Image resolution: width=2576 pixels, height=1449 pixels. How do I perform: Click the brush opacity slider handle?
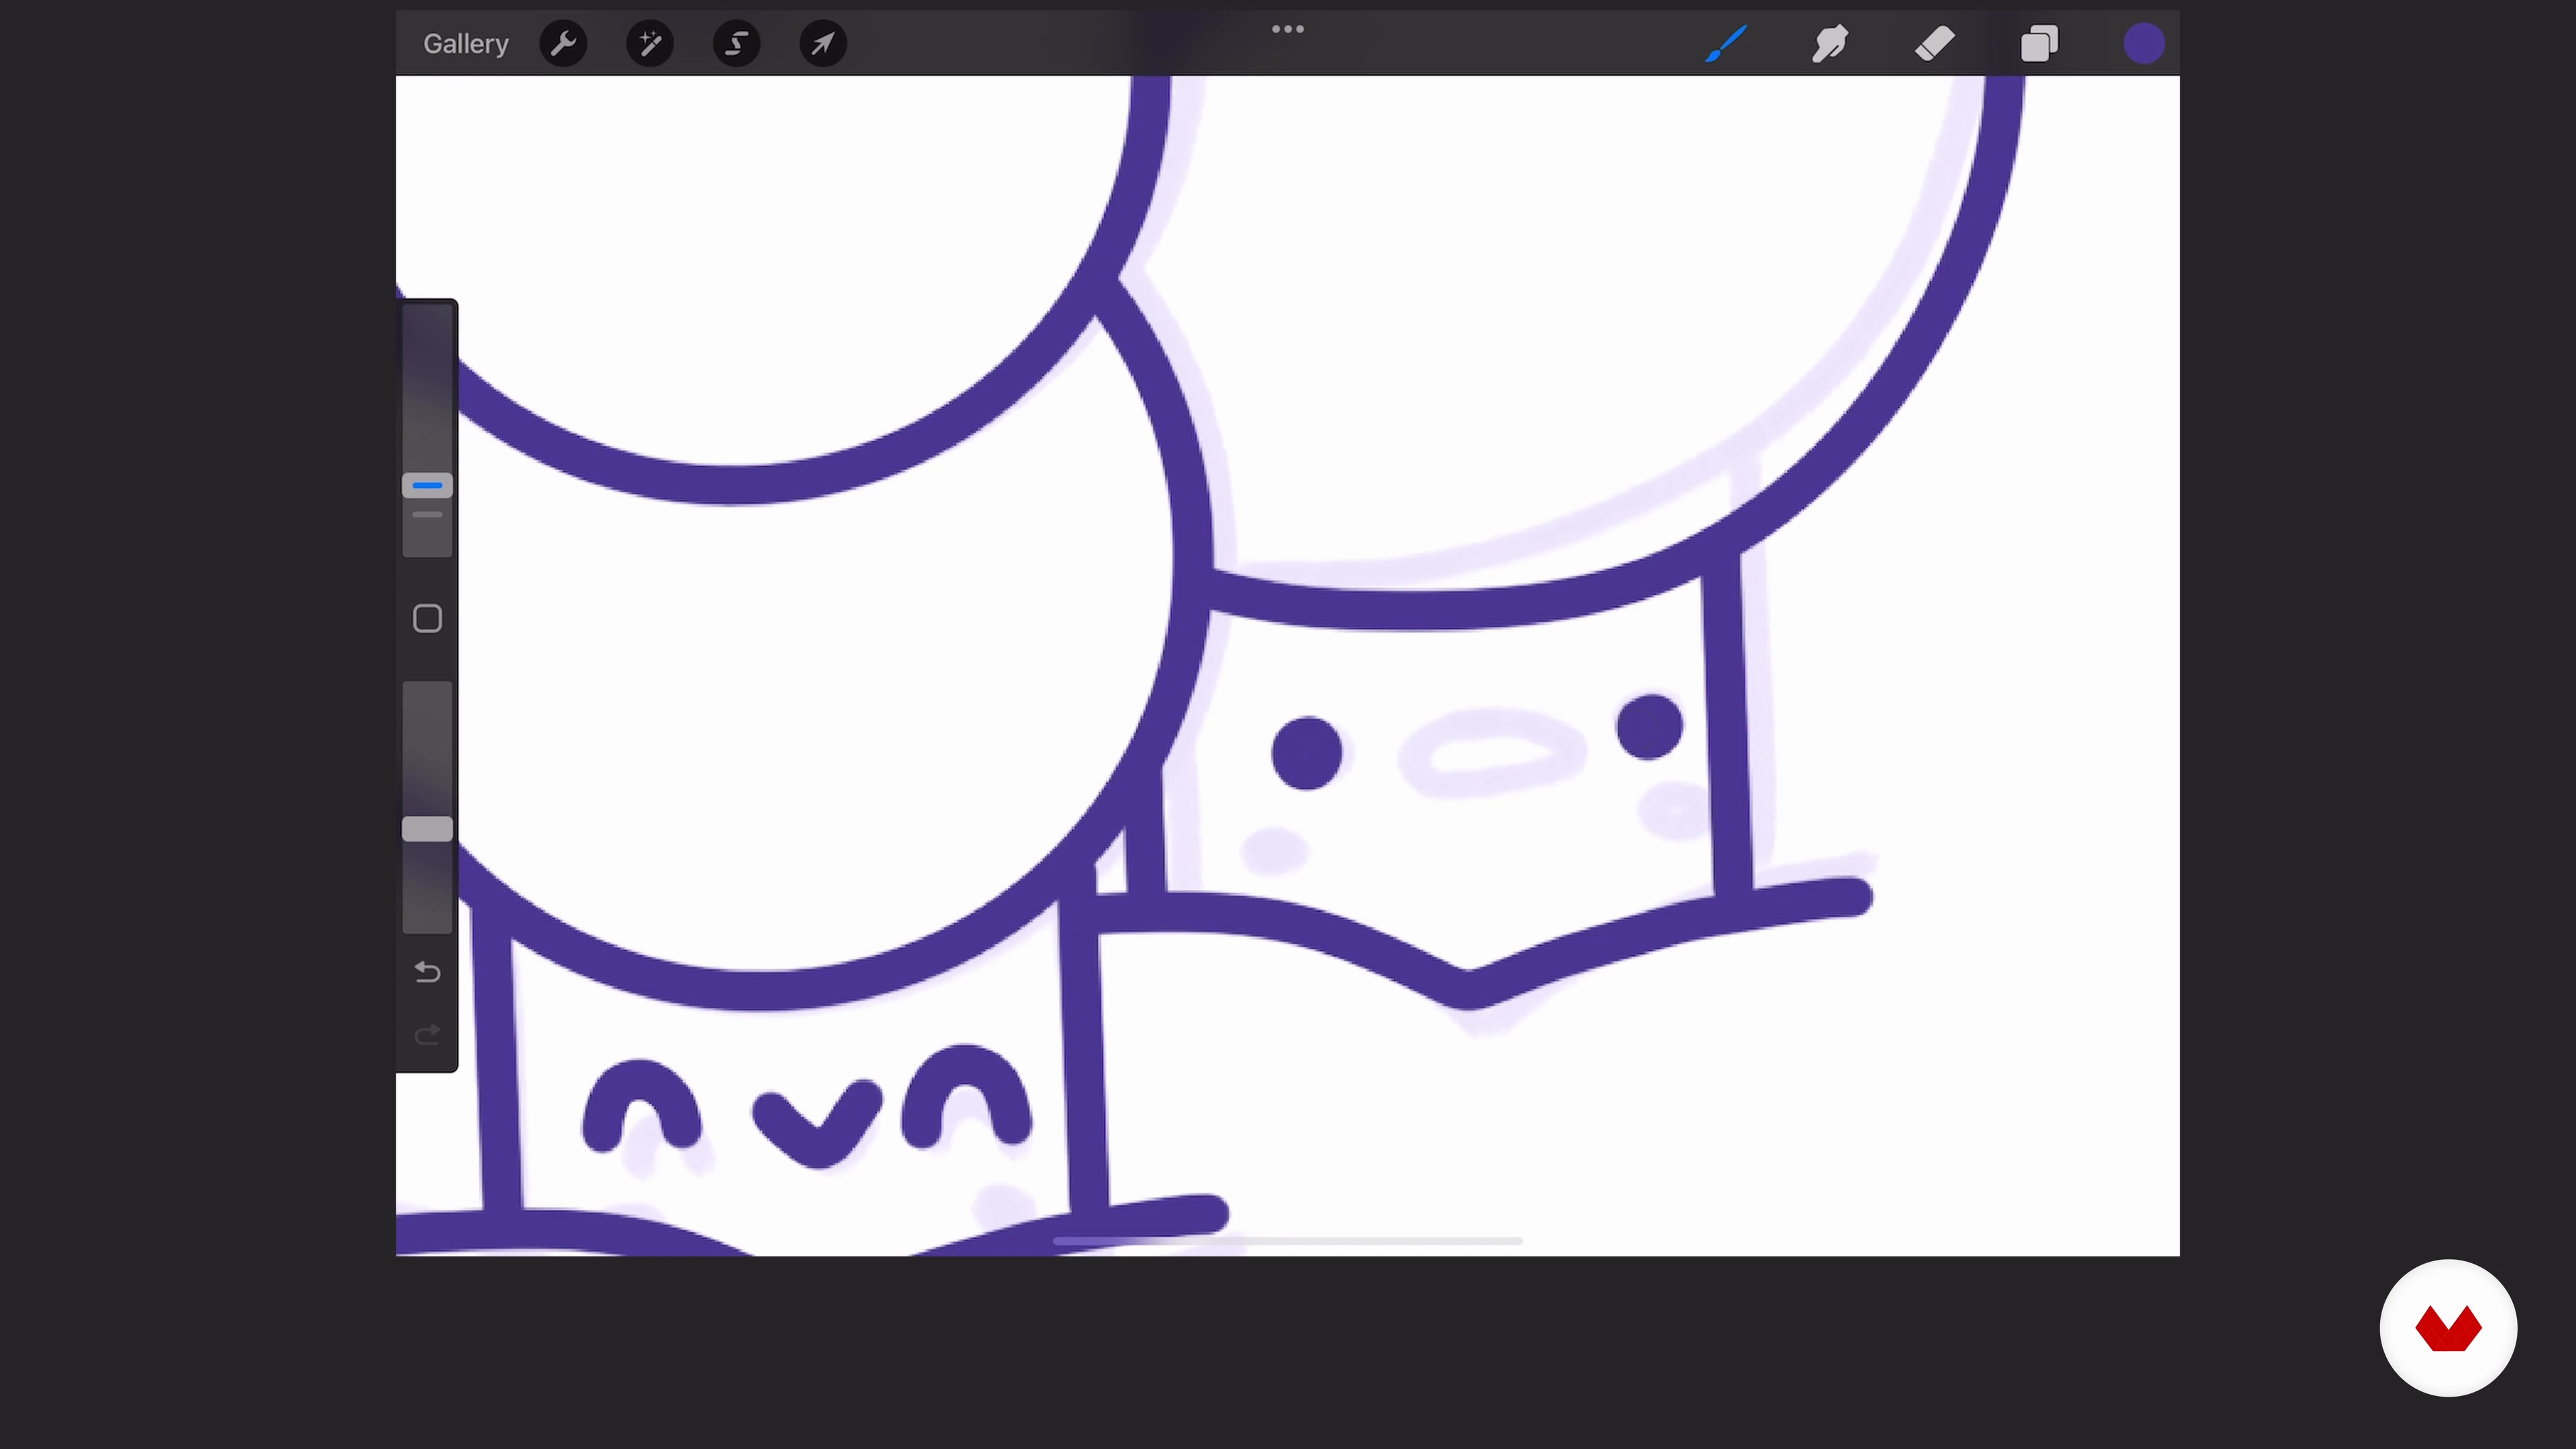pyautogui.click(x=427, y=829)
